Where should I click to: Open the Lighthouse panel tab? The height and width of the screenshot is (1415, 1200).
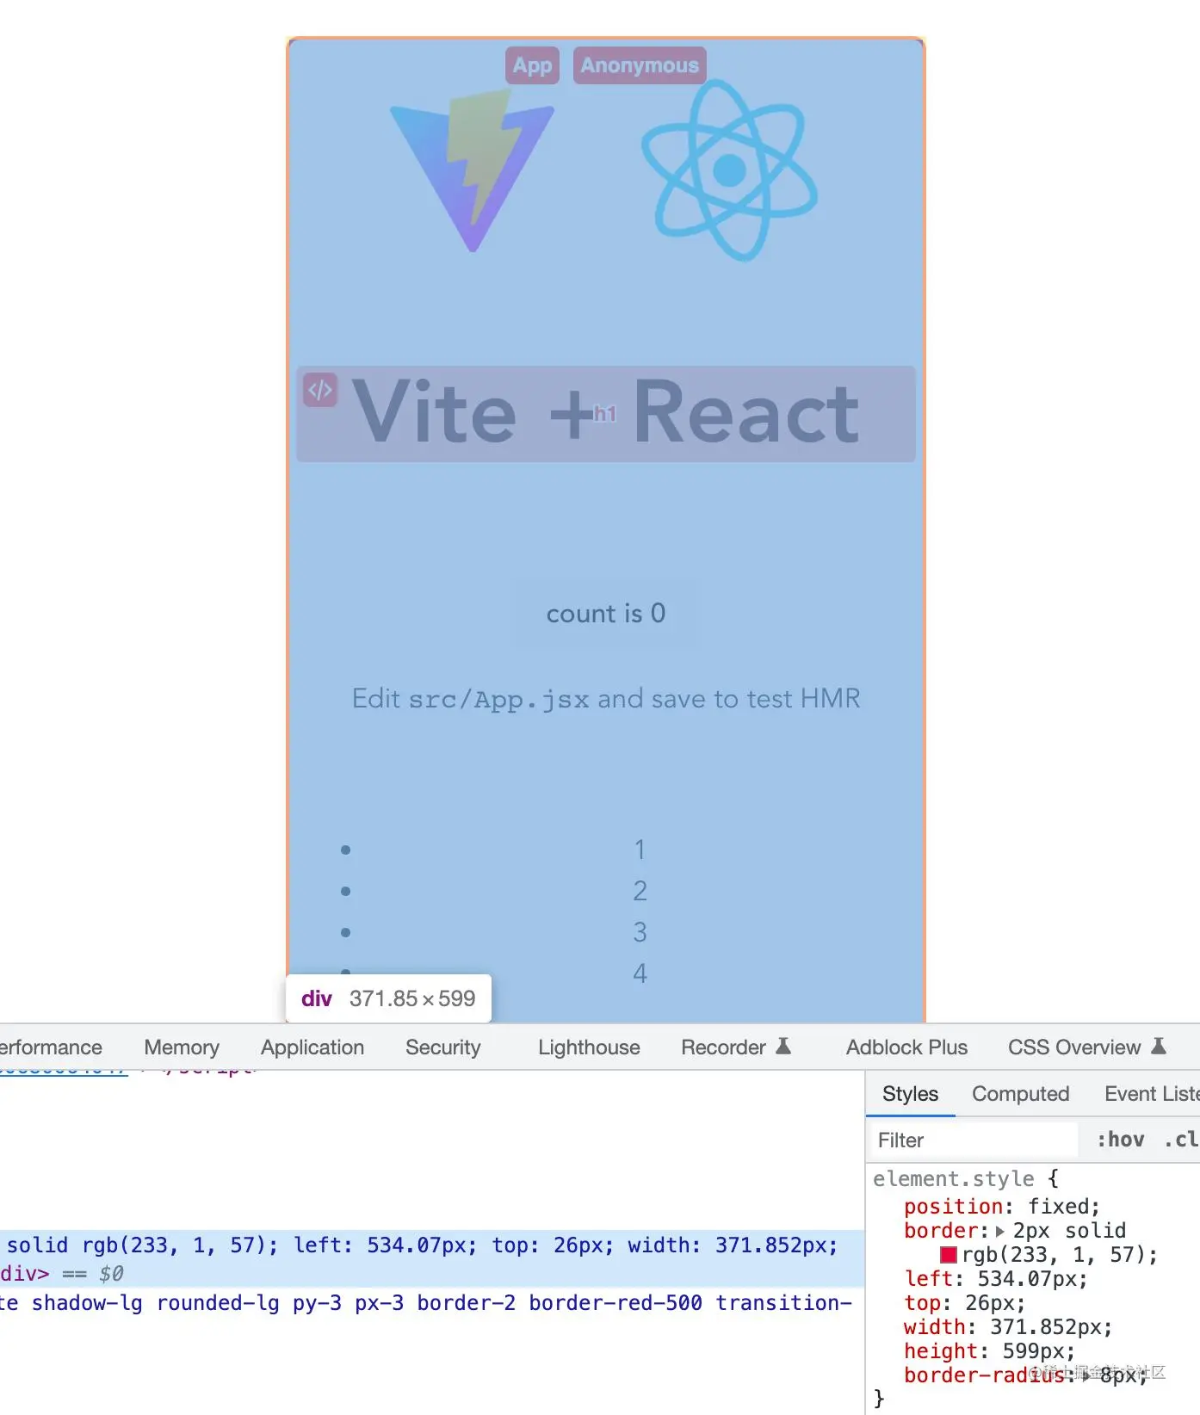coord(589,1047)
